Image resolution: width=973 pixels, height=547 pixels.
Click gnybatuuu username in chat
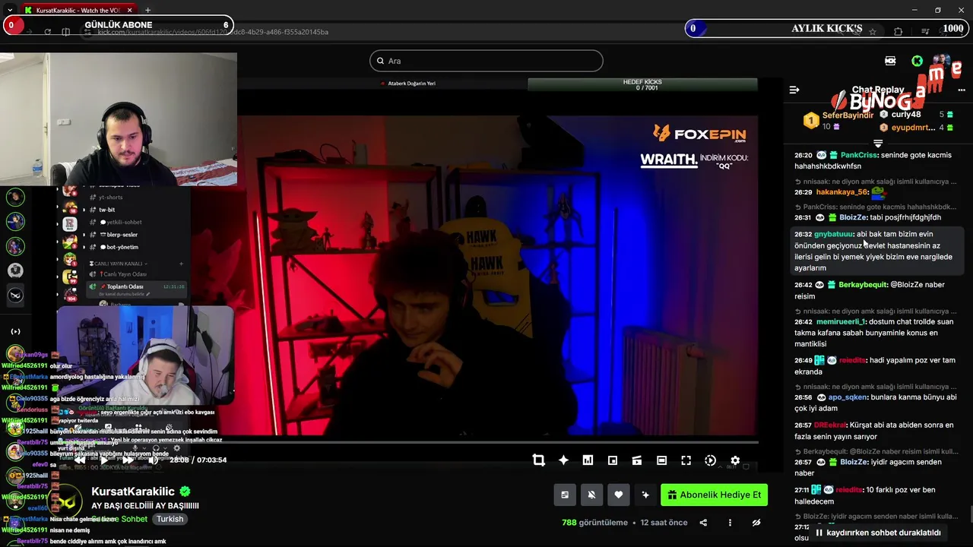click(834, 234)
